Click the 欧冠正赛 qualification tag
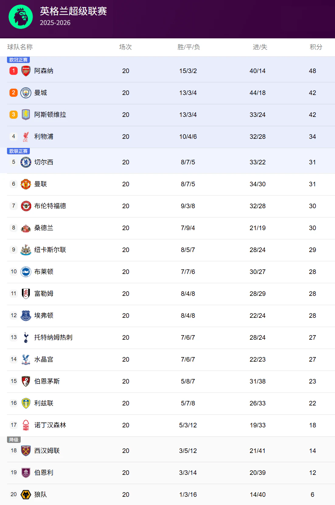This screenshot has width=335, height=505. (x=18, y=60)
